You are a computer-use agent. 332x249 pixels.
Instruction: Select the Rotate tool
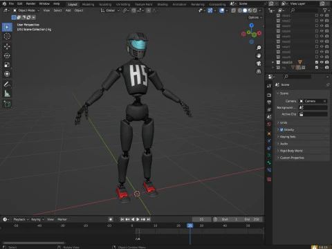[7, 55]
